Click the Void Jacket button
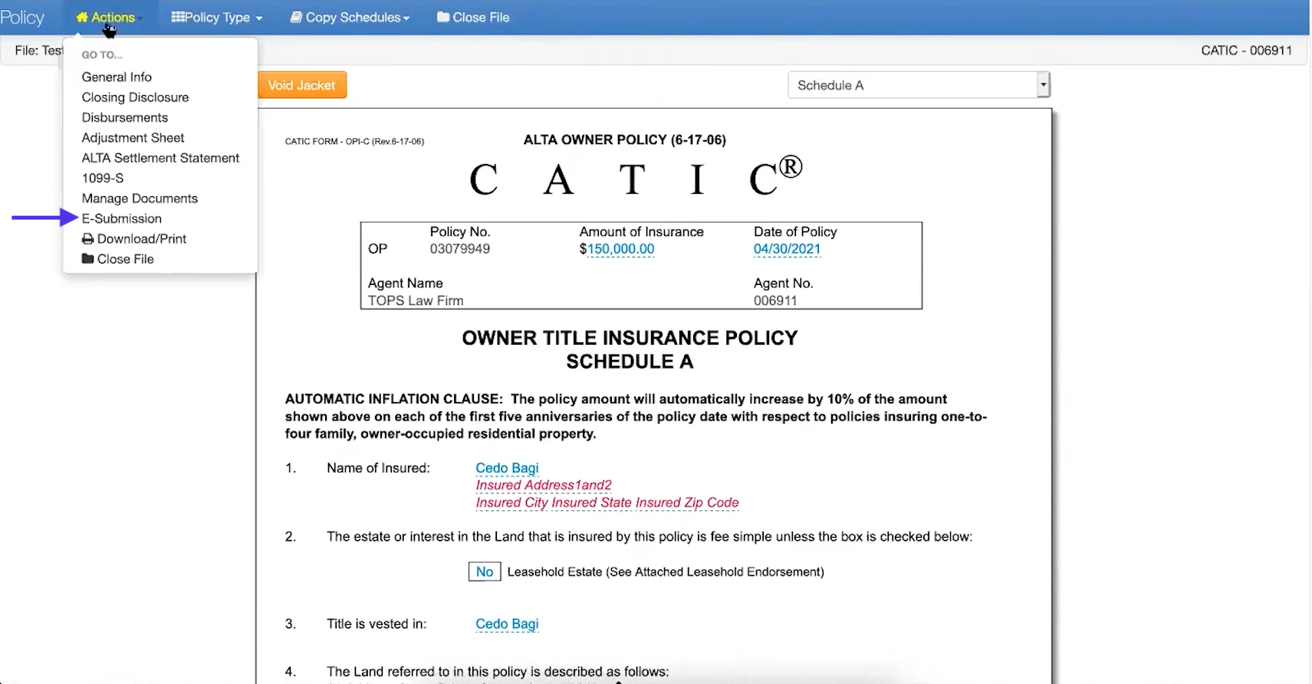Screen dimensions: 1312x684 click(x=302, y=85)
